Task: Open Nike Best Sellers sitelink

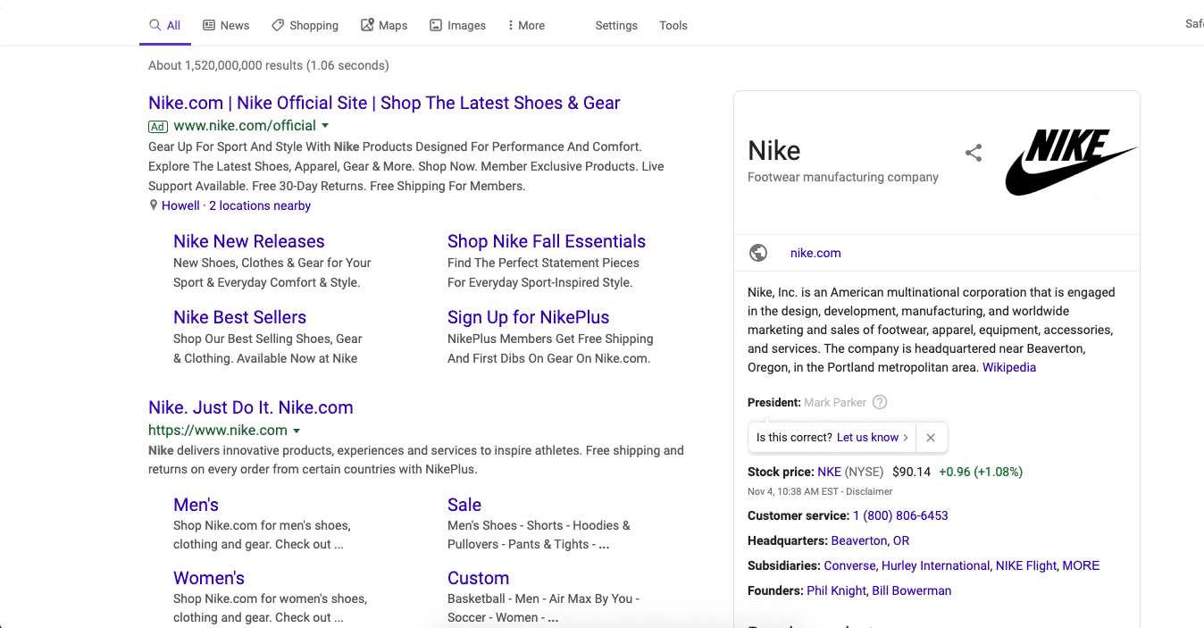Action: coord(239,317)
